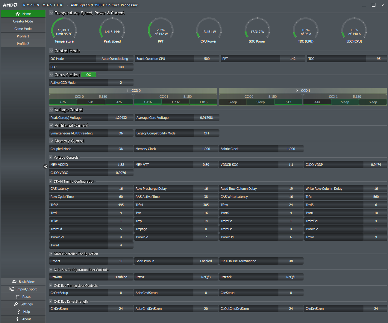This screenshot has width=388, height=323.
Task: Select Profile 2
Action: click(23, 44)
